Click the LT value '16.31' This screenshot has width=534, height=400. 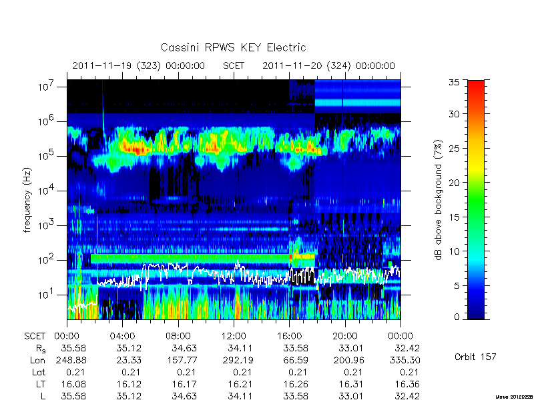(x=352, y=385)
